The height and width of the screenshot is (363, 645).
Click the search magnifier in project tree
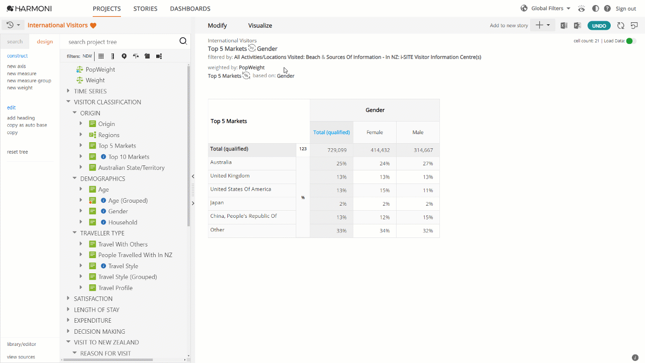tap(183, 41)
